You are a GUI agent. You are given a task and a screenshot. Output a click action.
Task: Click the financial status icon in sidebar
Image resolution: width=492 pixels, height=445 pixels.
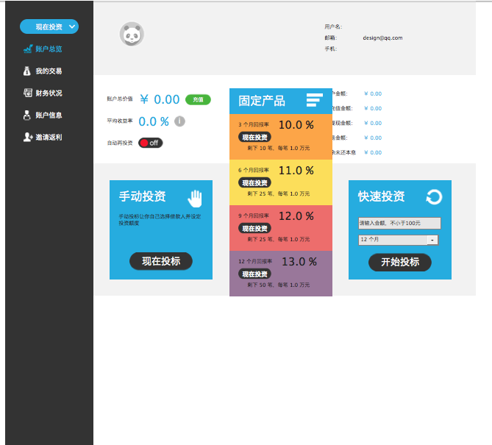[28, 93]
